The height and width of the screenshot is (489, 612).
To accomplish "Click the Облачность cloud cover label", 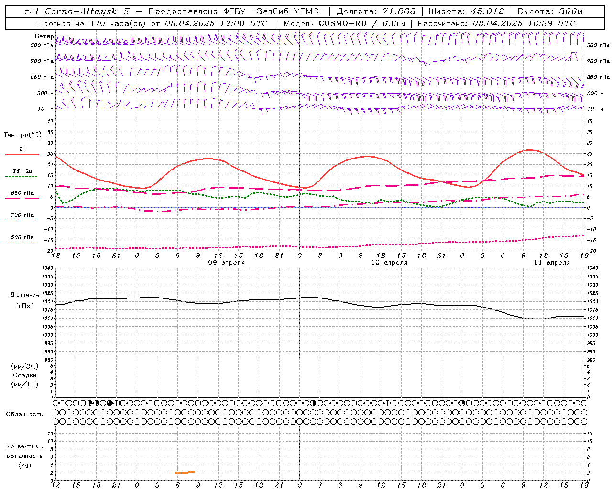I will [24, 415].
